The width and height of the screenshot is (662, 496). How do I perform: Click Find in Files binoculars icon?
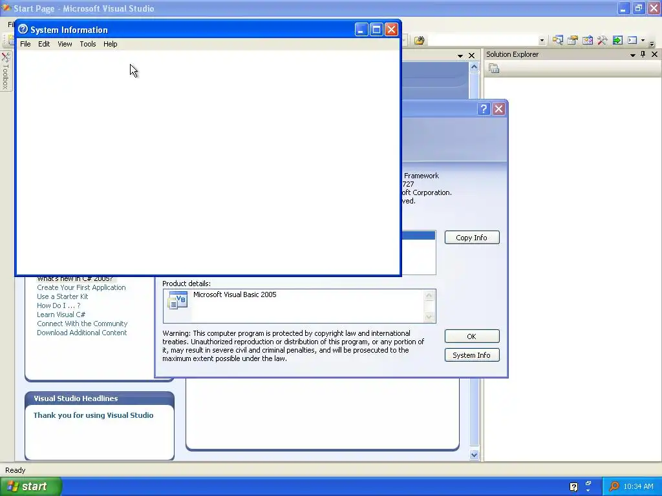[419, 41]
